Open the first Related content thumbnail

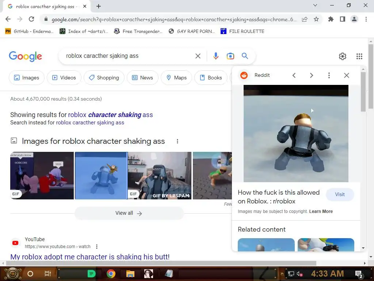[x=266, y=245]
